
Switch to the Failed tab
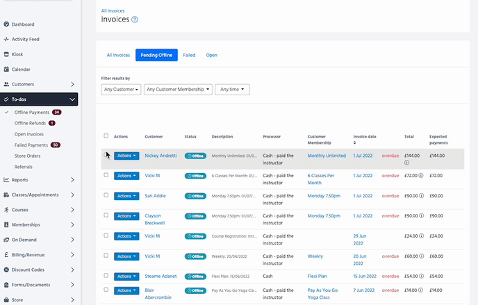189,55
